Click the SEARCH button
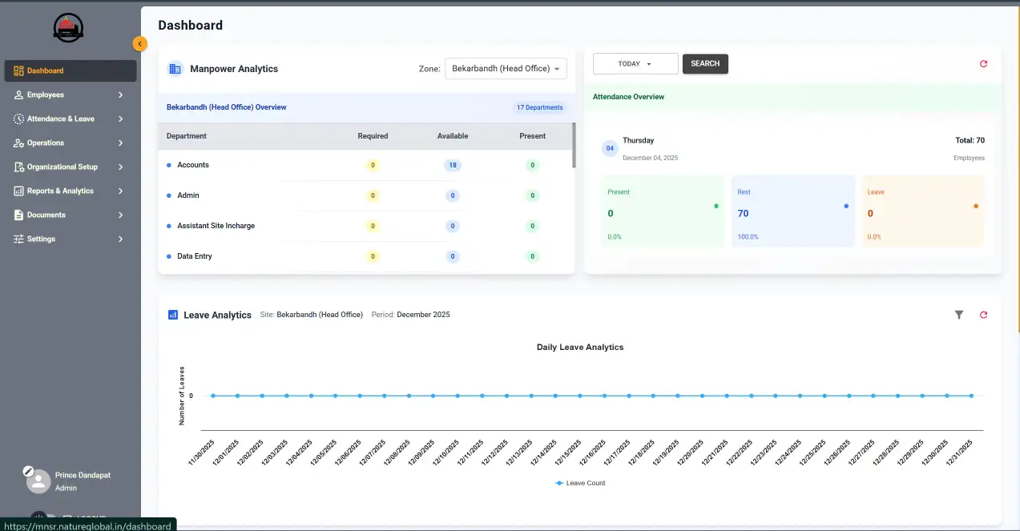 pyautogui.click(x=704, y=63)
